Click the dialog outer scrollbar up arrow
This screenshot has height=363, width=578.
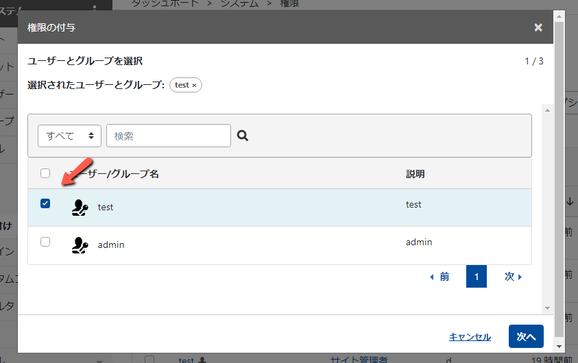click(x=559, y=16)
